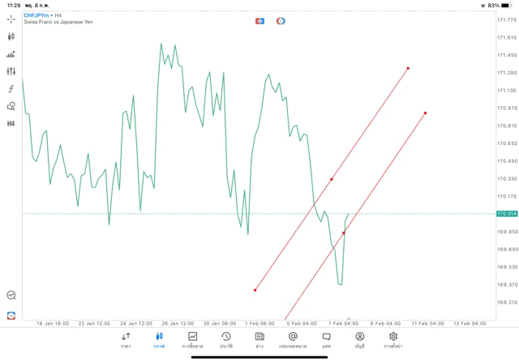Tap the red-blue flag icon above the chart
Screen dimensions: 519x362
(260, 21)
